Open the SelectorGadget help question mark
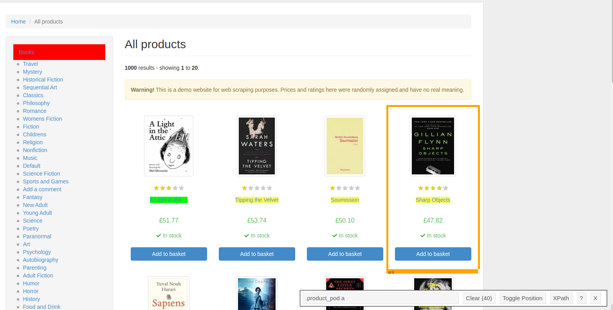The height and width of the screenshot is (310, 613). [581, 298]
